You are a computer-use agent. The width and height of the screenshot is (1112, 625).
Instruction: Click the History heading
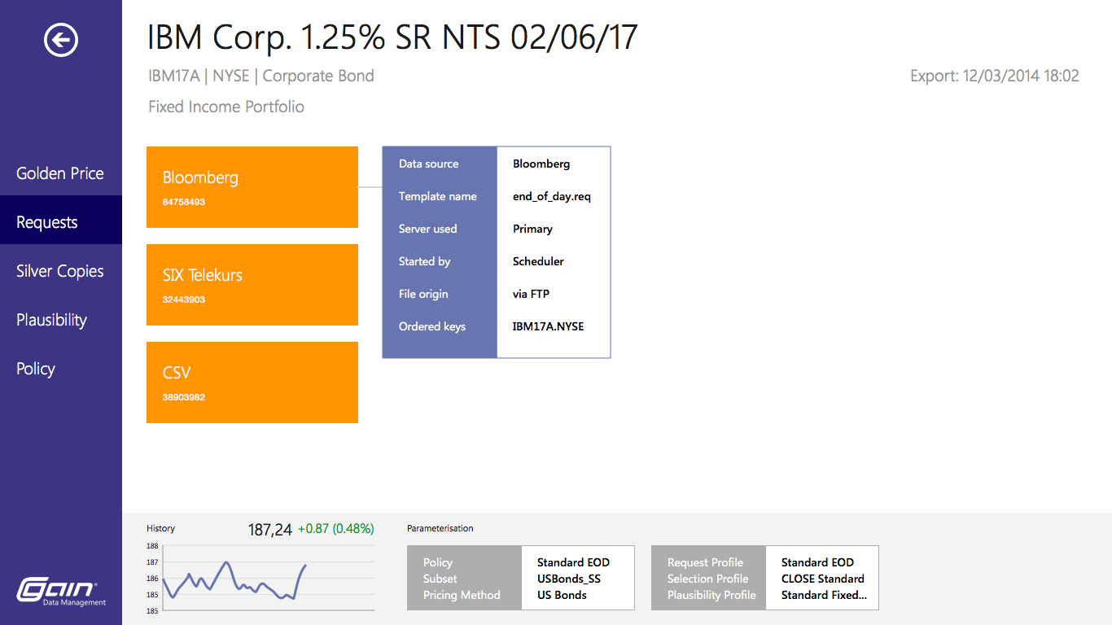click(160, 528)
